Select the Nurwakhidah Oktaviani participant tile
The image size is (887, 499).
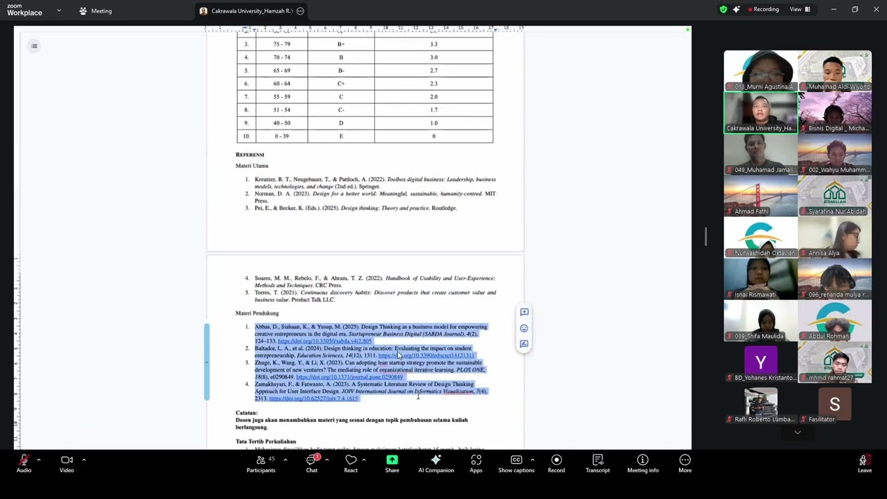[761, 237]
